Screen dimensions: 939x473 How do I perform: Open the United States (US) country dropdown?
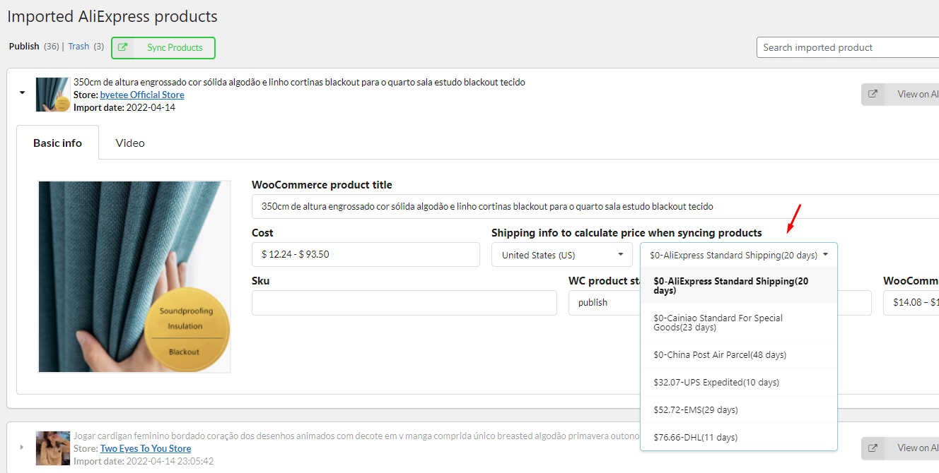[x=562, y=255]
